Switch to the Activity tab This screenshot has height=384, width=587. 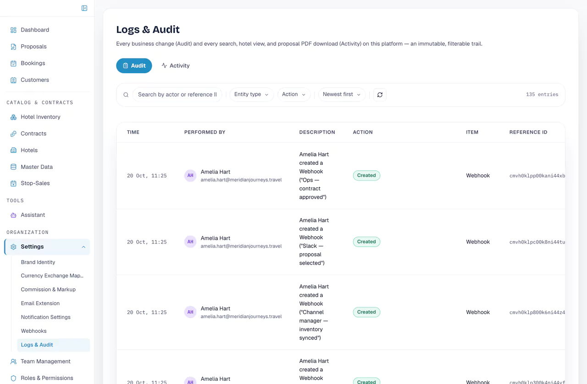175,65
